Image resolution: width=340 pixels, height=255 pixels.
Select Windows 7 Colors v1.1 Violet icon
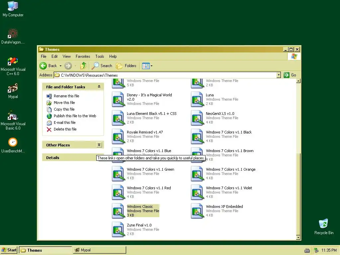point(197,192)
